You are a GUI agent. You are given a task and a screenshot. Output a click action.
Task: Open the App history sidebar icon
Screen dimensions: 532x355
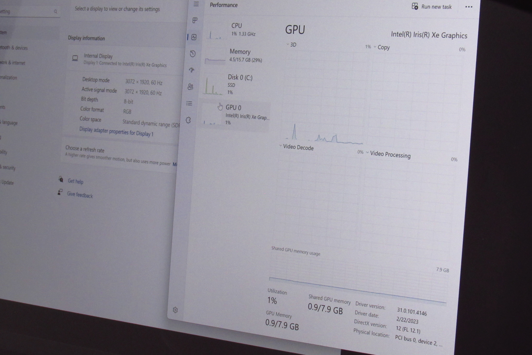pos(192,54)
